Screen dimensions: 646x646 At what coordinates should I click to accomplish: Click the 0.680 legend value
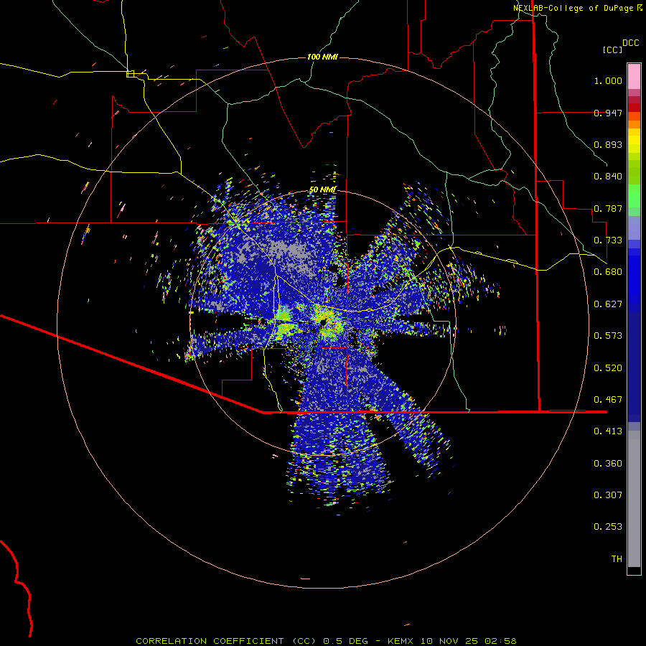[608, 272]
